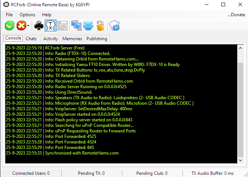Open the settings gear icon in toolbar
Viewport: 248px width, 177px height.
pyautogui.click(x=114, y=25)
